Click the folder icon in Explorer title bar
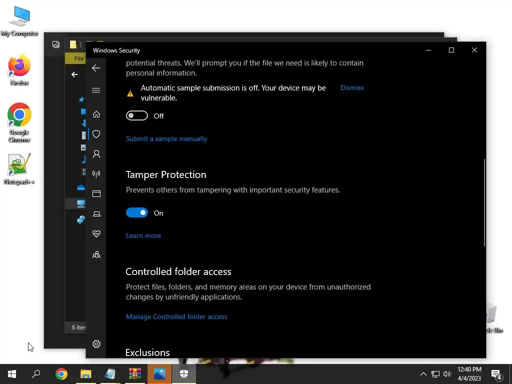This screenshot has width=512, height=384. 73,44
